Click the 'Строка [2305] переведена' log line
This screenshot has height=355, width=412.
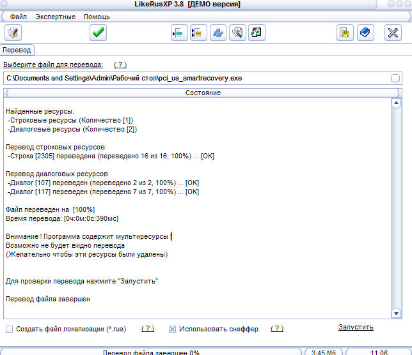(111, 156)
